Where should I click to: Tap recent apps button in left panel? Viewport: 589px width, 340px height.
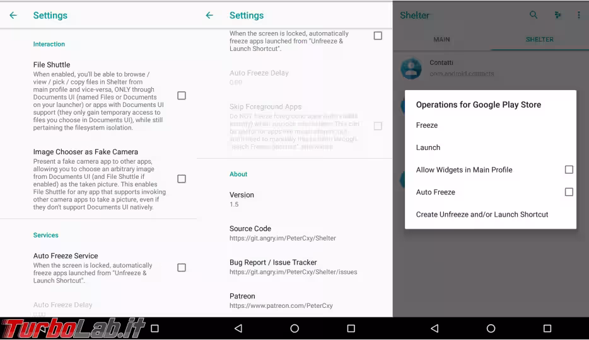(x=155, y=329)
